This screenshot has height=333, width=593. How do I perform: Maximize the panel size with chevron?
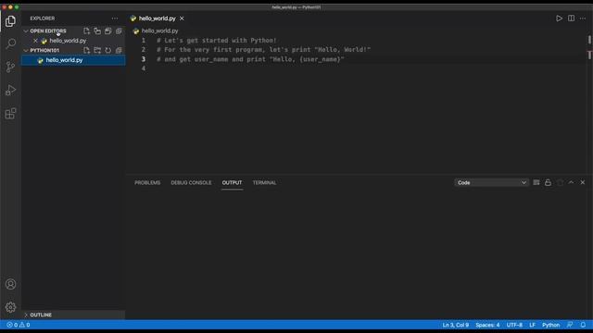pyautogui.click(x=571, y=182)
